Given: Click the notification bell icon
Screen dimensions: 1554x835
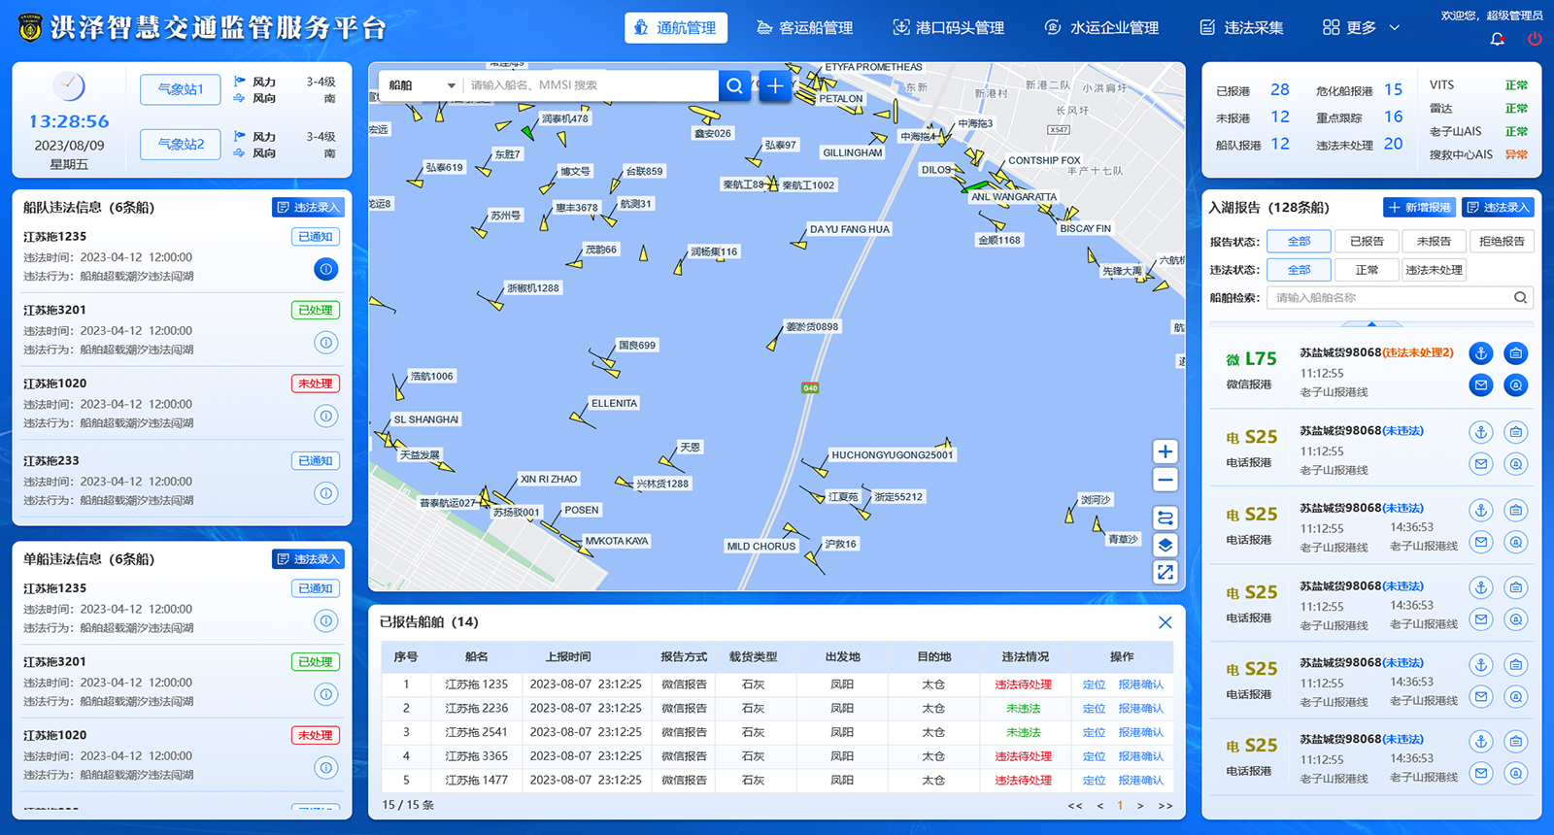Looking at the screenshot, I should click(x=1497, y=39).
